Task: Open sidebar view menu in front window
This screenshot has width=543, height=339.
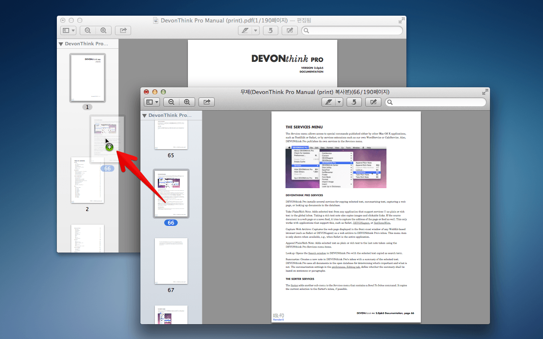Action: point(152,102)
